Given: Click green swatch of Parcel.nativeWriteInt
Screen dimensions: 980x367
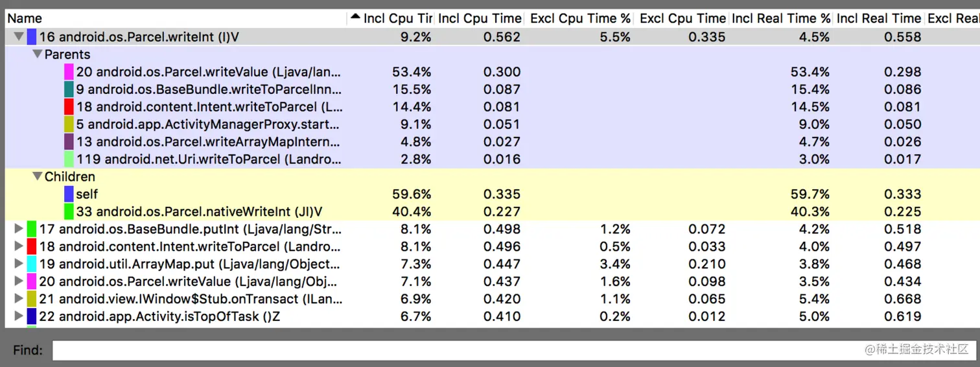Looking at the screenshot, I should coord(69,211).
